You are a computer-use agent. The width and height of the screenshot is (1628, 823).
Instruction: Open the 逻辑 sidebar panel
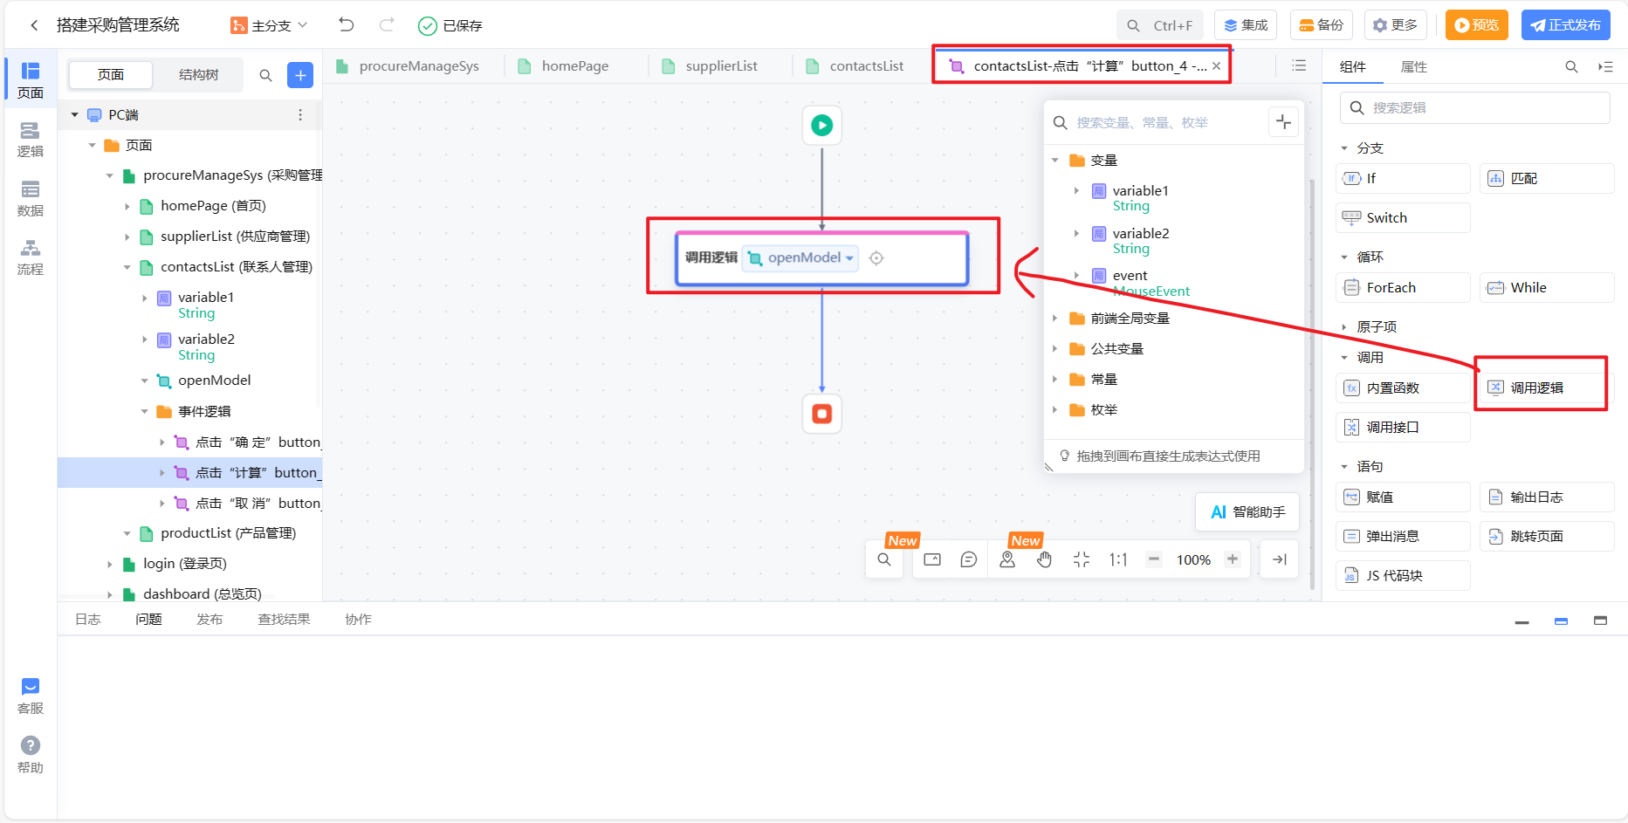[x=31, y=139]
